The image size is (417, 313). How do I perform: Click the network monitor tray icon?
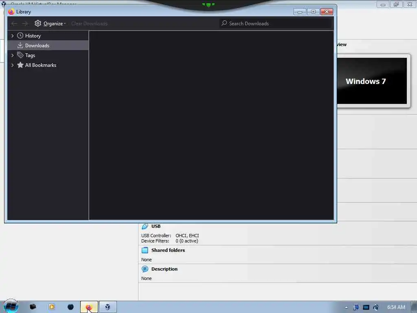(366, 307)
